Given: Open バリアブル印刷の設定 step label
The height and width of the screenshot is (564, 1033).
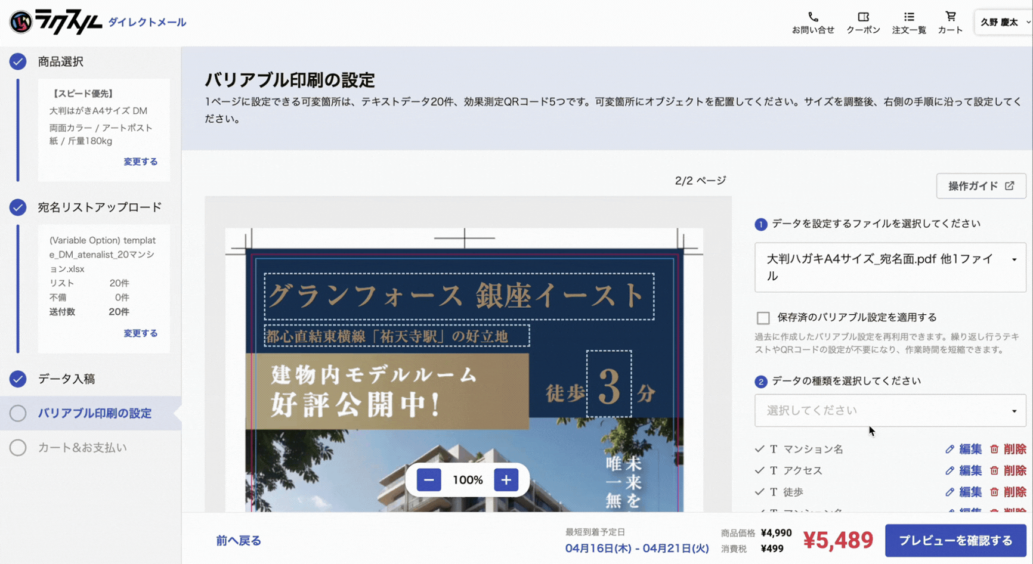Looking at the screenshot, I should [95, 413].
